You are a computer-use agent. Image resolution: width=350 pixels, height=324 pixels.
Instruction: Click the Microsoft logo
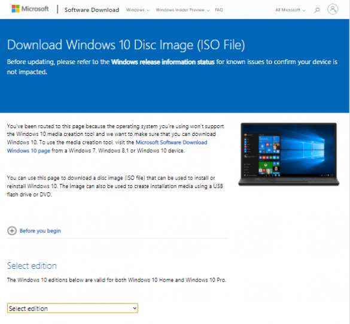coord(30,9)
